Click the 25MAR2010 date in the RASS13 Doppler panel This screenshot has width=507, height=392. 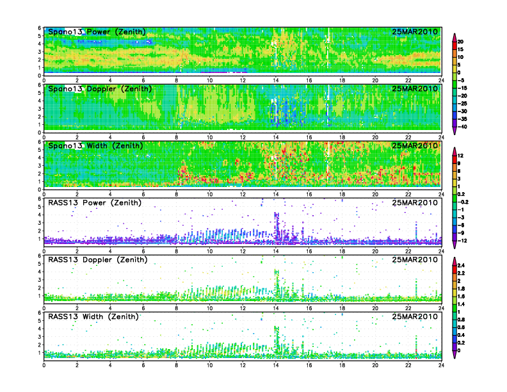(x=415, y=259)
